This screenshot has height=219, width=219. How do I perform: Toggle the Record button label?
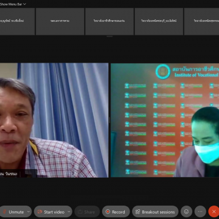coord(119,212)
